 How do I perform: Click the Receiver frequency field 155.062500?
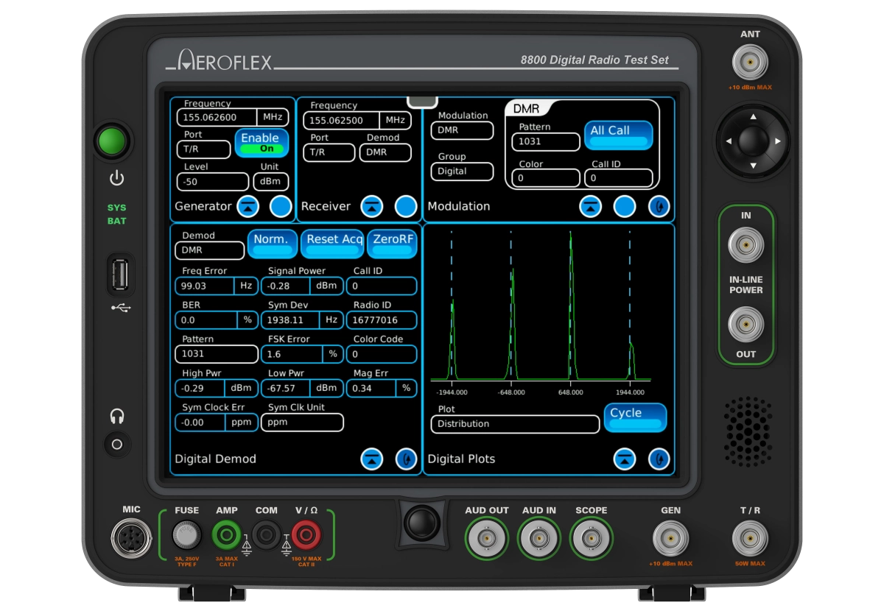pyautogui.click(x=342, y=120)
